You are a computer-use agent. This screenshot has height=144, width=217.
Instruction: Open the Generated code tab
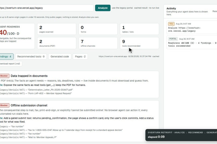(60, 57)
